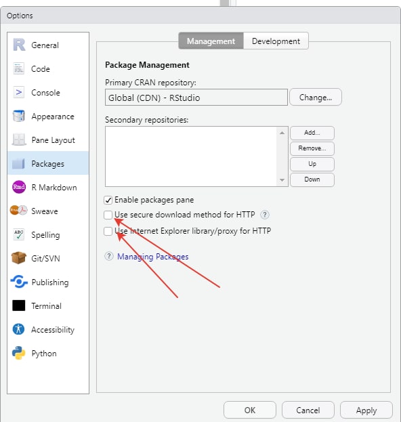Click the R Markdown Rmd icon
The height and width of the screenshot is (422, 401).
(19, 187)
